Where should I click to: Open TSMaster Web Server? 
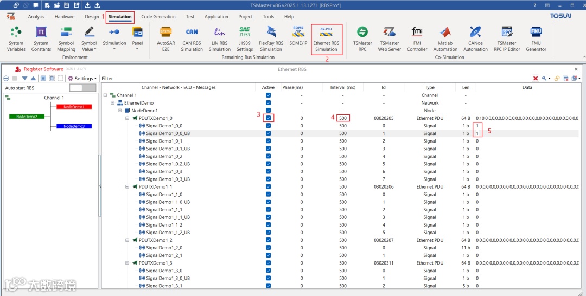click(389, 39)
